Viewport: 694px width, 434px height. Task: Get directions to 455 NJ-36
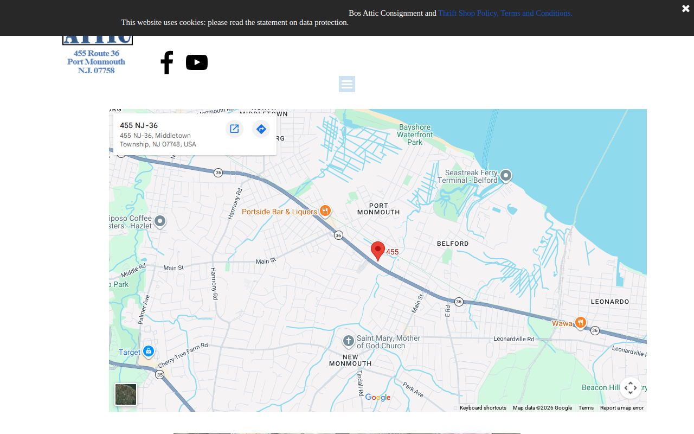pos(261,129)
